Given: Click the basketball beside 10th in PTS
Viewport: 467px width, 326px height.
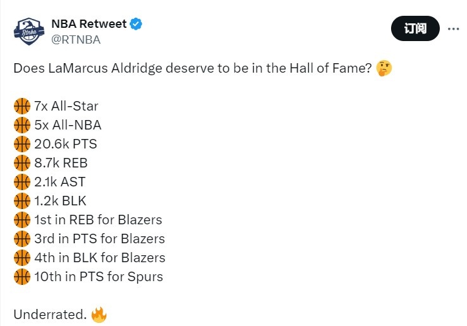Looking at the screenshot, I should [22, 277].
